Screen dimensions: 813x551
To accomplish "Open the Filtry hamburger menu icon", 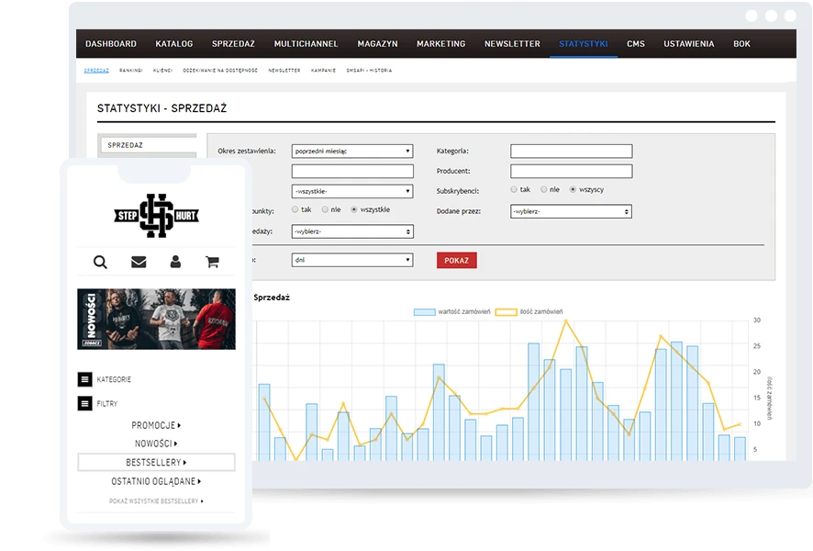I will coord(84,403).
